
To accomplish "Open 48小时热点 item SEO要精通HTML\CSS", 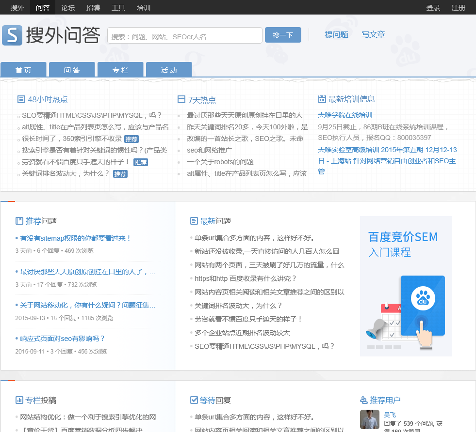I will click(x=92, y=115).
